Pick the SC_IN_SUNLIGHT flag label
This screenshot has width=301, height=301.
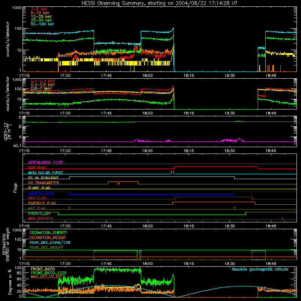tap(43, 178)
